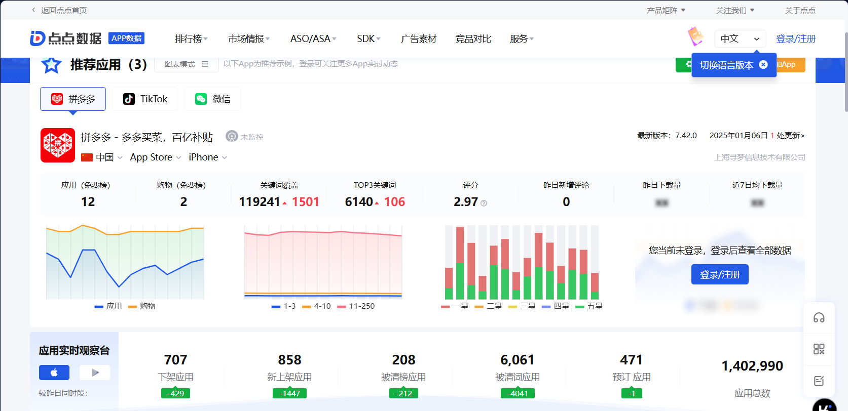Open the feedback note icon in sidebar
This screenshot has height=411, width=848.
(819, 381)
